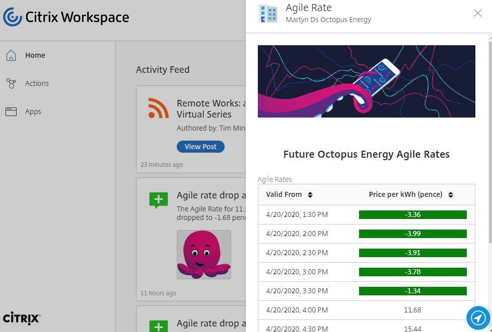Open the Home navigation item
Image resolution: width=492 pixels, height=332 pixels.
[35, 55]
